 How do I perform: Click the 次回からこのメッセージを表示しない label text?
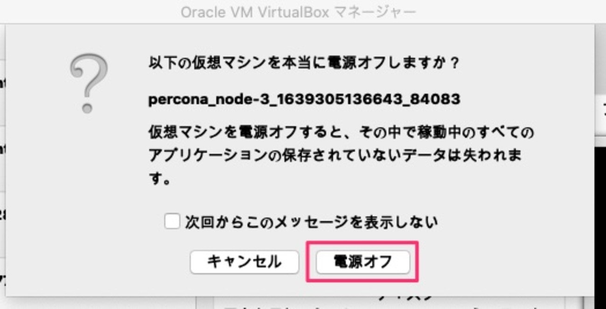[x=311, y=222]
